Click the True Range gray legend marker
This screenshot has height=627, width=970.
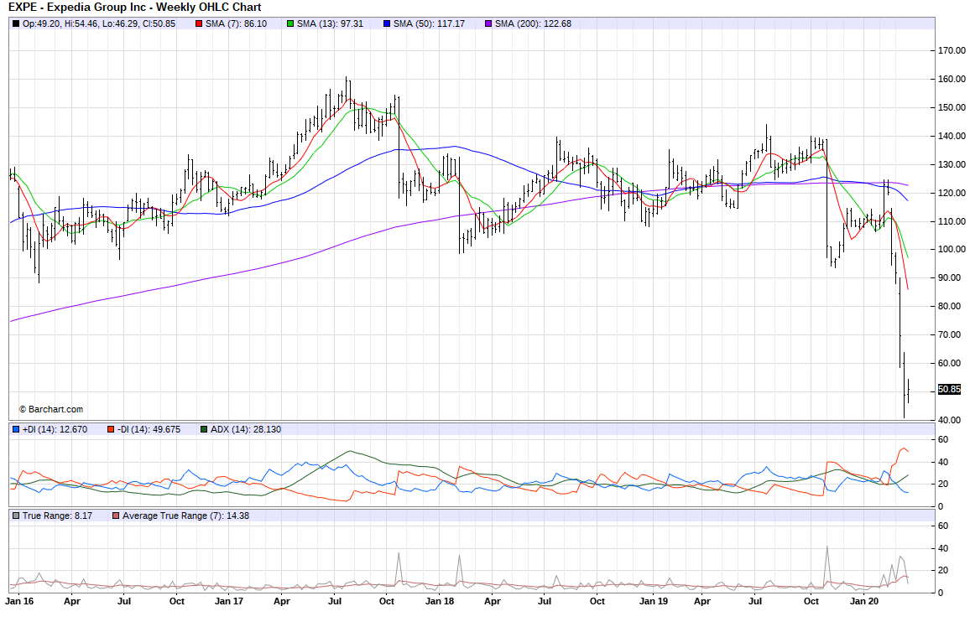pos(16,516)
